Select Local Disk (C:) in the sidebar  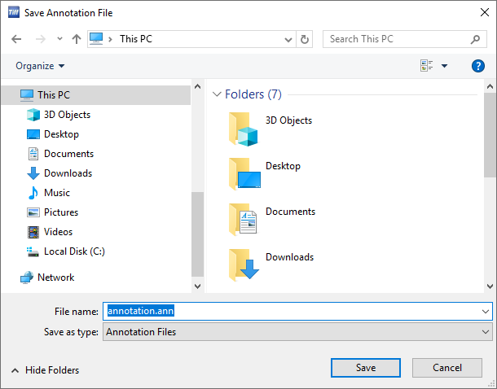(x=73, y=251)
